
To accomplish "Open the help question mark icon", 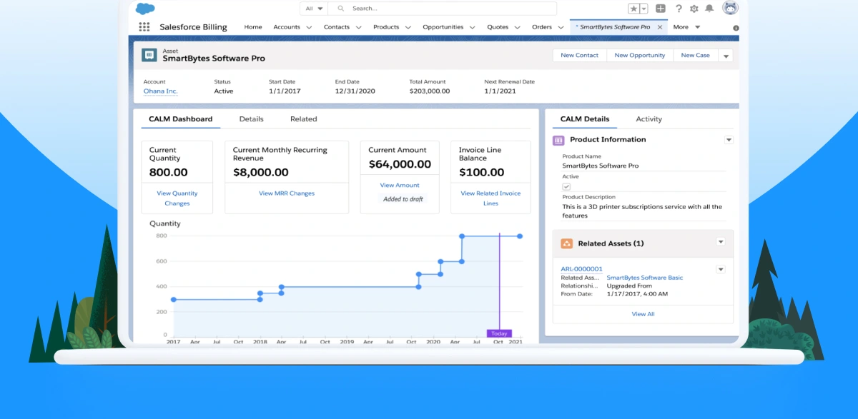I will point(679,9).
